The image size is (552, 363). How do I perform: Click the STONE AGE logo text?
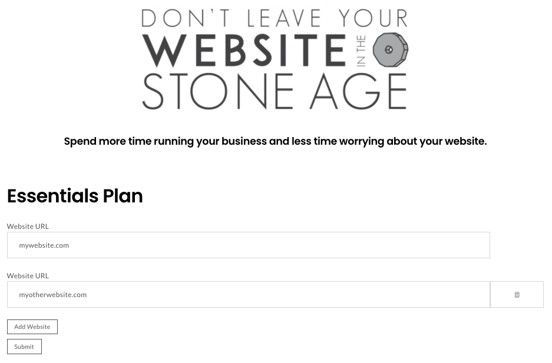275,91
